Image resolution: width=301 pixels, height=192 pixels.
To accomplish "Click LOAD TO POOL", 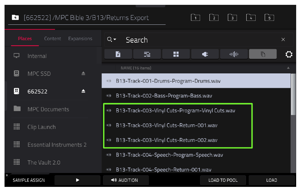I will click(223, 180).
